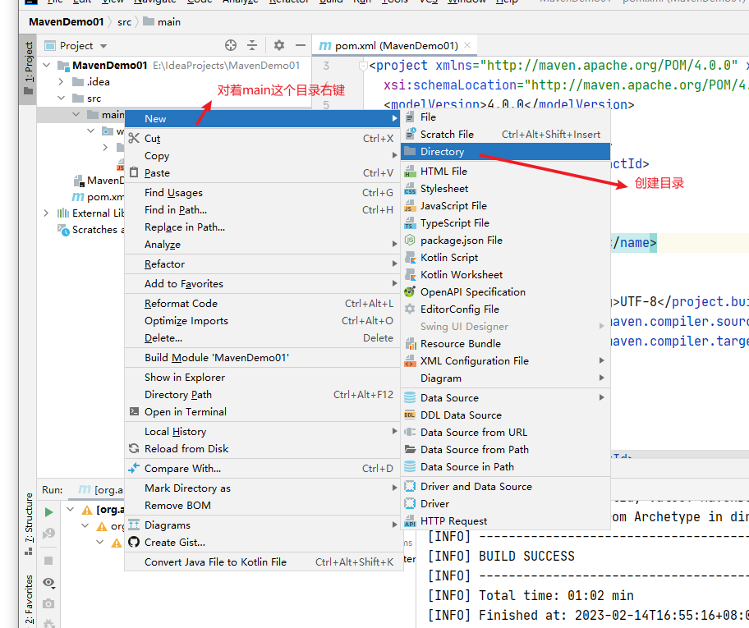
Task: Click Optimize Imports entry
Action: pos(262,320)
